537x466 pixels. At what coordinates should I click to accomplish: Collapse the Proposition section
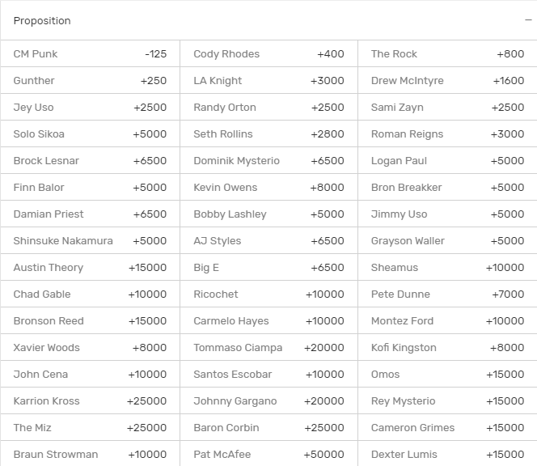[528, 21]
